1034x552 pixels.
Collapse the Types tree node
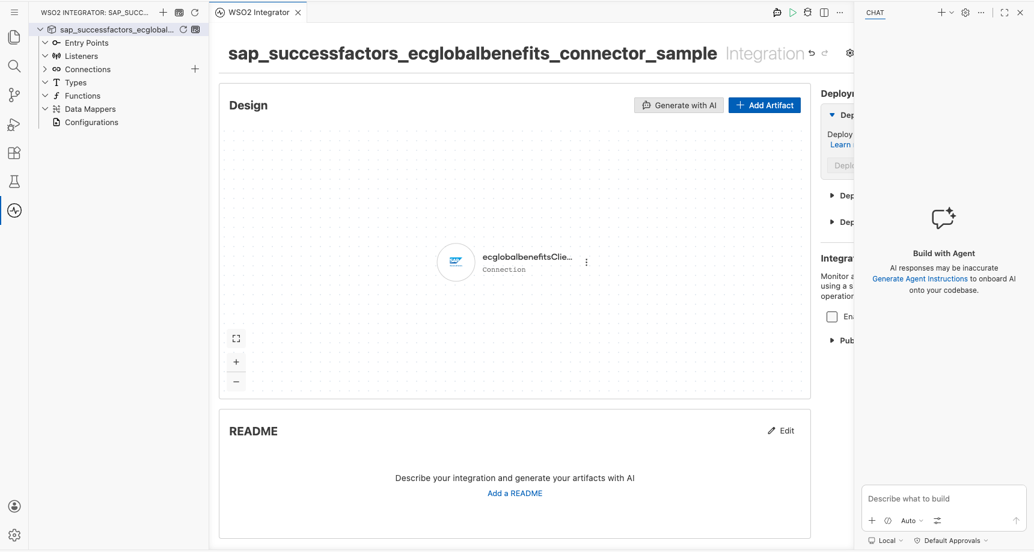point(45,82)
